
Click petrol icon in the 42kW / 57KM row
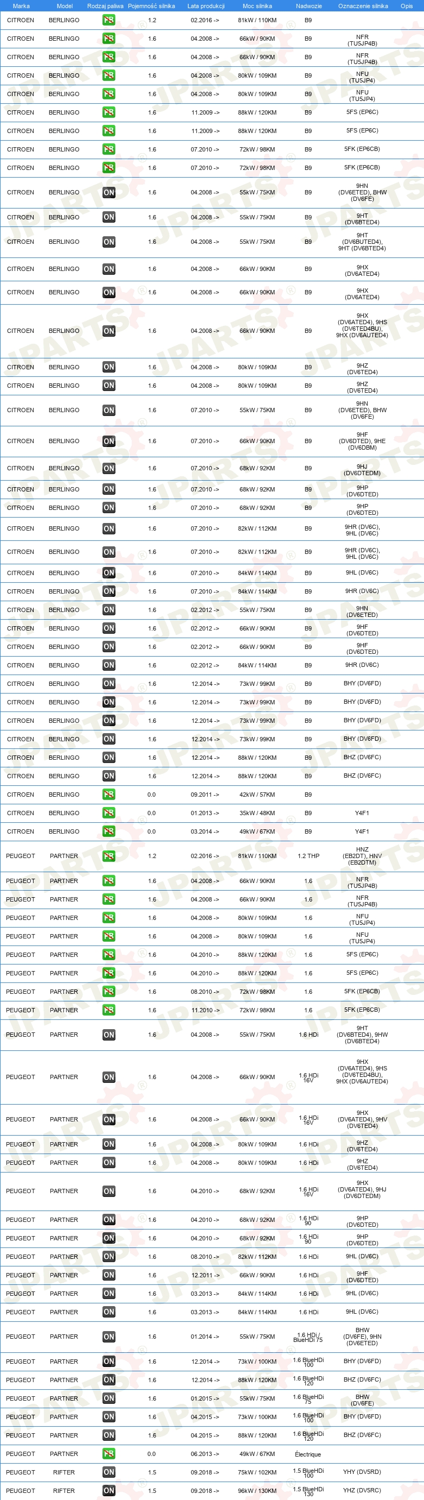coord(109,794)
